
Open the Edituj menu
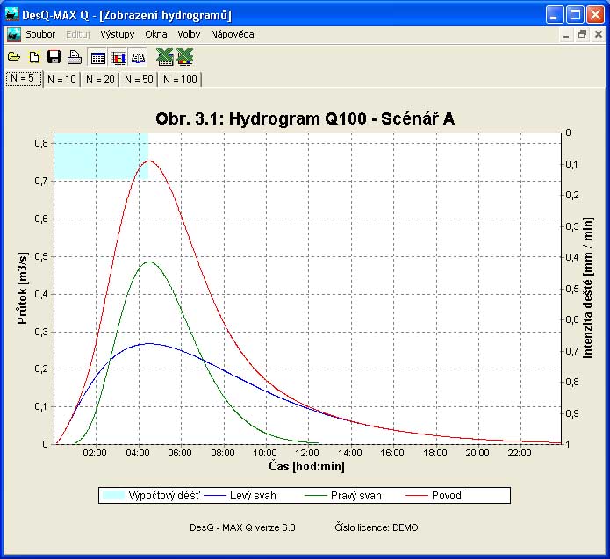(x=78, y=34)
